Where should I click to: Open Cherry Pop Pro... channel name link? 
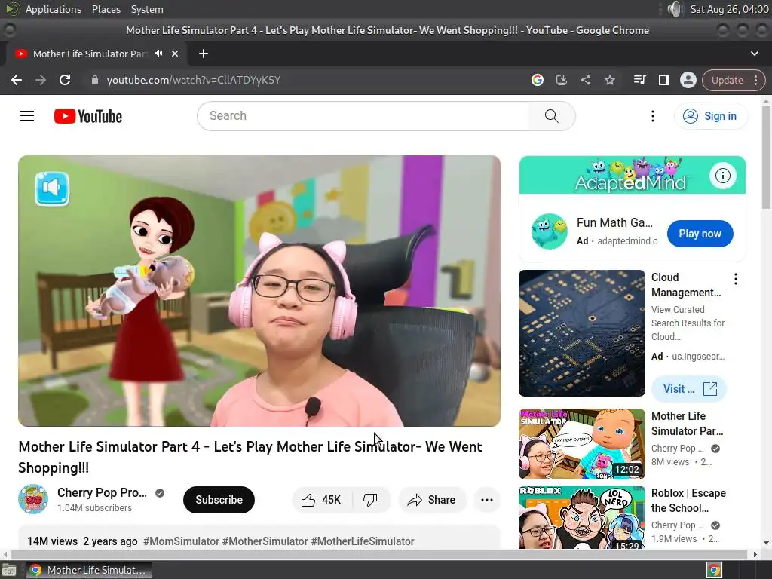point(102,492)
